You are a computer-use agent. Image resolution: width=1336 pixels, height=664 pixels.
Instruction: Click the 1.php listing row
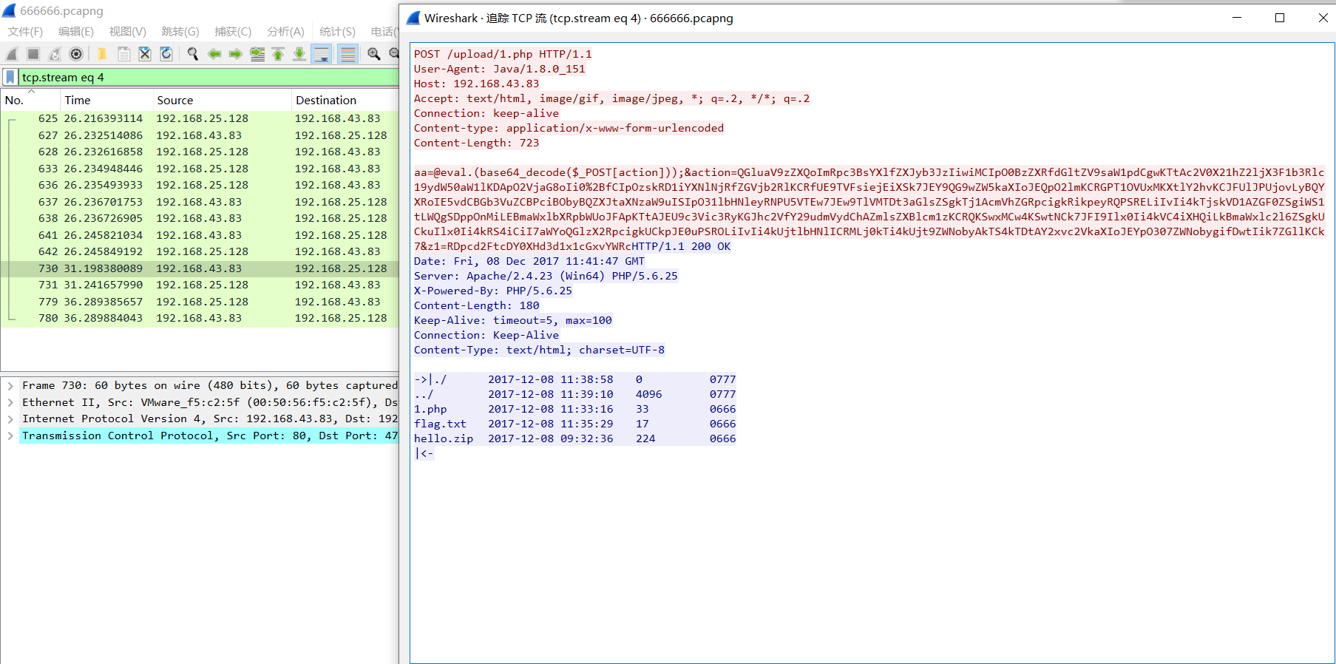(574, 409)
